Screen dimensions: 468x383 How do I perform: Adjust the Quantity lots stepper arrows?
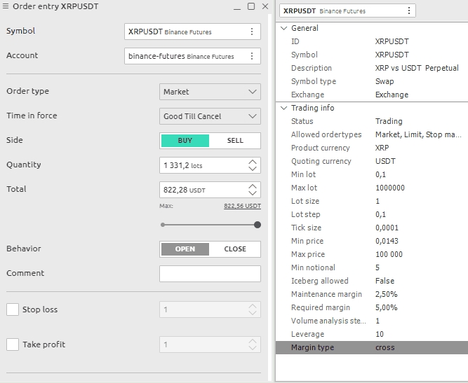pos(253,165)
